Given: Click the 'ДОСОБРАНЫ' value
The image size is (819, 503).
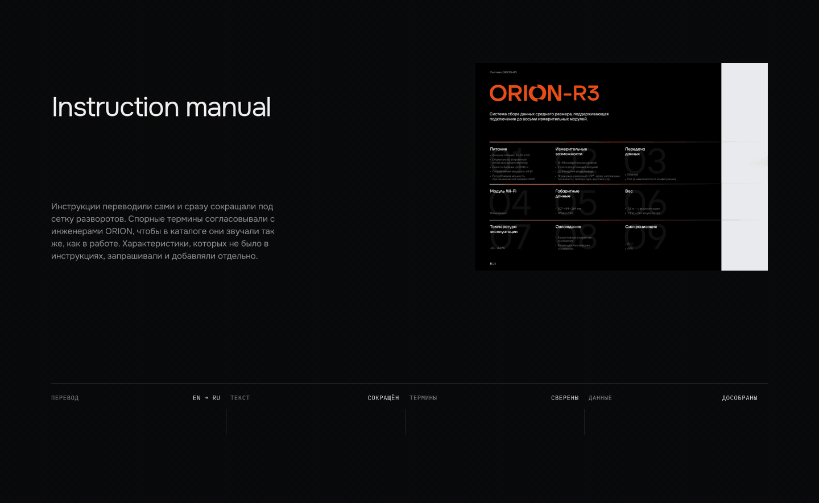Looking at the screenshot, I should tap(739, 398).
